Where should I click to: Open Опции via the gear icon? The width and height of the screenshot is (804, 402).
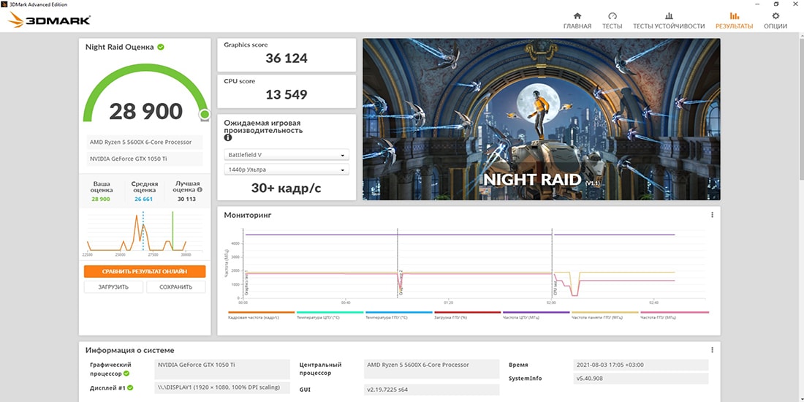tap(775, 16)
